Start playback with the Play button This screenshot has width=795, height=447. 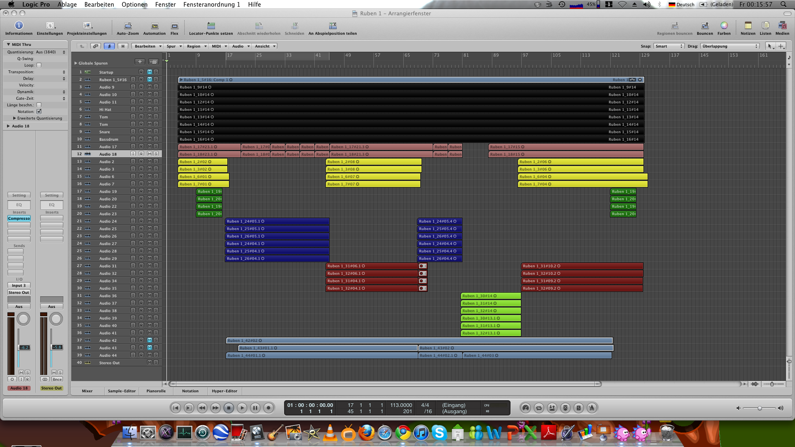pos(242,408)
